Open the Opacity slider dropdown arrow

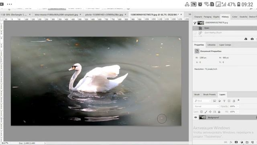[x=238, y=106]
